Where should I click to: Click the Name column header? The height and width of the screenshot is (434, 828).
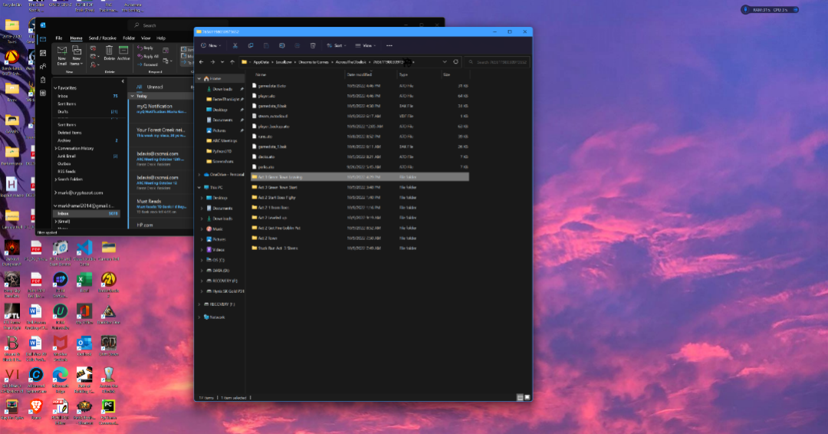pyautogui.click(x=261, y=75)
